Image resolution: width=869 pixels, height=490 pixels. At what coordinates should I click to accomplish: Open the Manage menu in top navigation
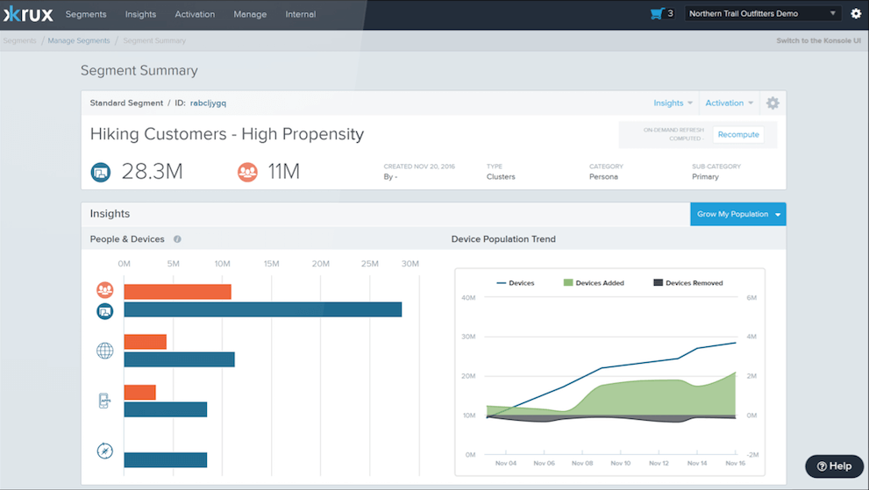click(250, 14)
